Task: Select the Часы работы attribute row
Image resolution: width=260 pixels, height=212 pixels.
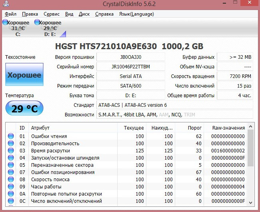Action: (126, 186)
